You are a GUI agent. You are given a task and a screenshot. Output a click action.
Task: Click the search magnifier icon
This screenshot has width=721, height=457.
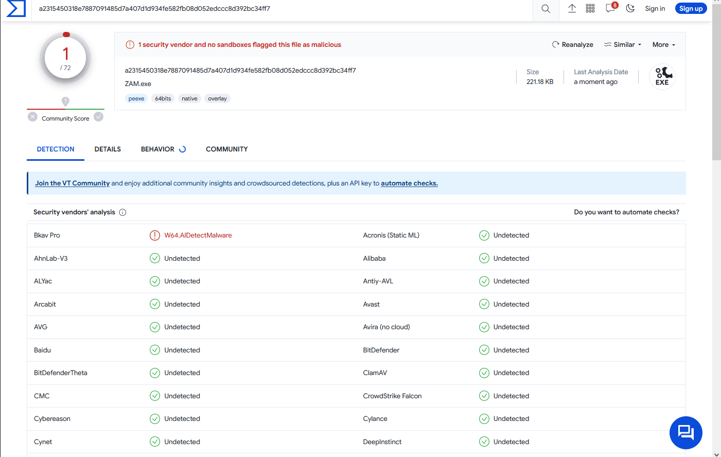(546, 9)
